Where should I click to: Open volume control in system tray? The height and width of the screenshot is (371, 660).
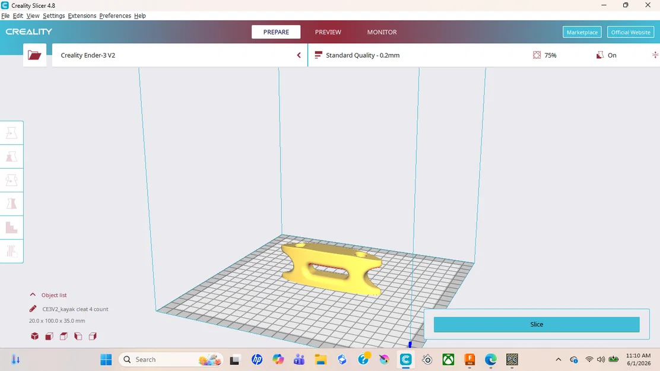coord(601,360)
